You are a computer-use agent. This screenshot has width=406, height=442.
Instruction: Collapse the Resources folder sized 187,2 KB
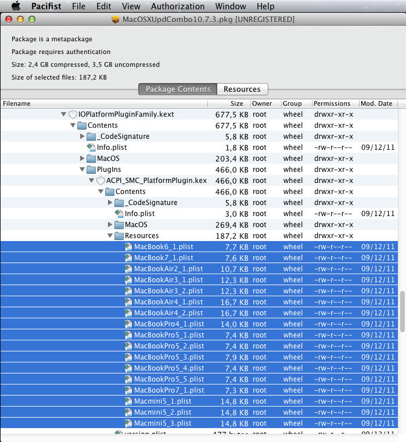point(110,236)
